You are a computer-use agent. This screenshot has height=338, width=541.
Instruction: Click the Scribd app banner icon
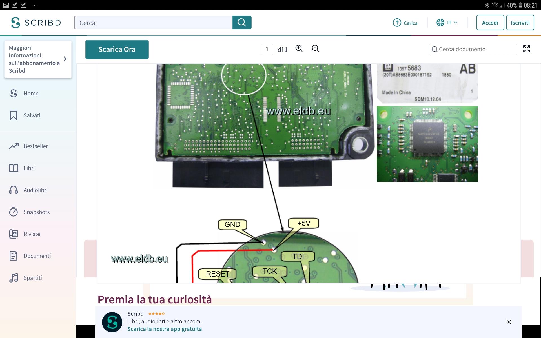(112, 322)
